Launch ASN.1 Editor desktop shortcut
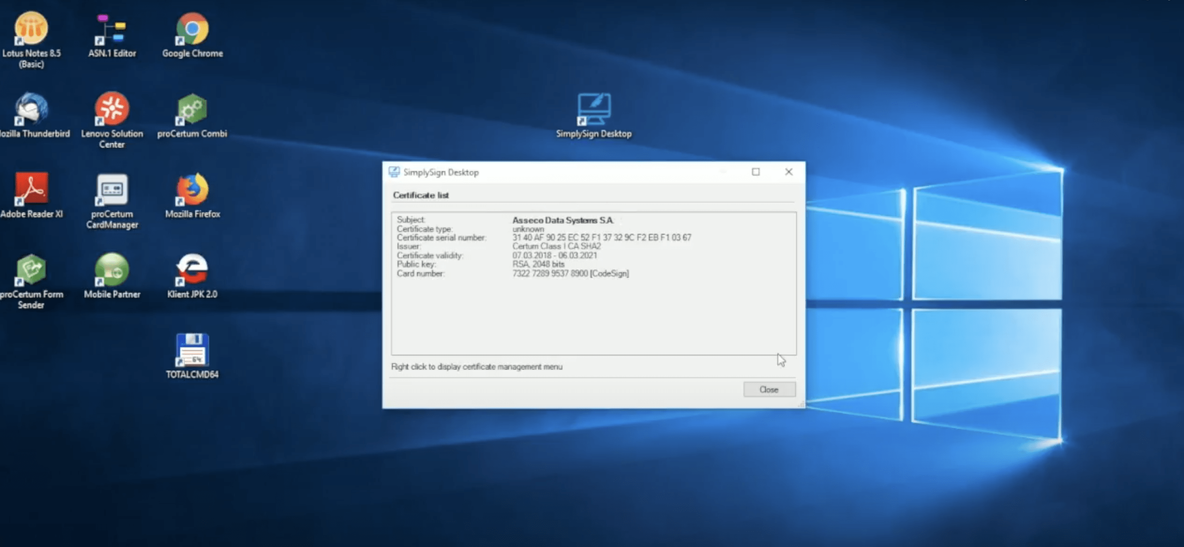The image size is (1184, 547). (x=112, y=35)
